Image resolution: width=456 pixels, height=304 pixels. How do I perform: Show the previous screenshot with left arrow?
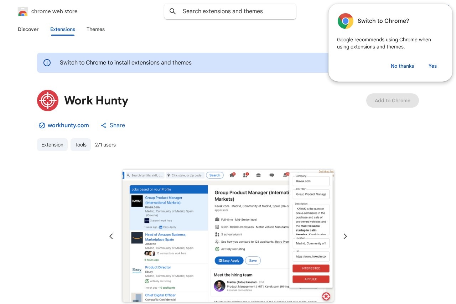[x=111, y=236]
